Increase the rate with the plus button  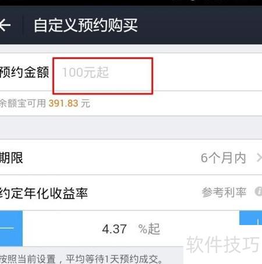point(250,218)
